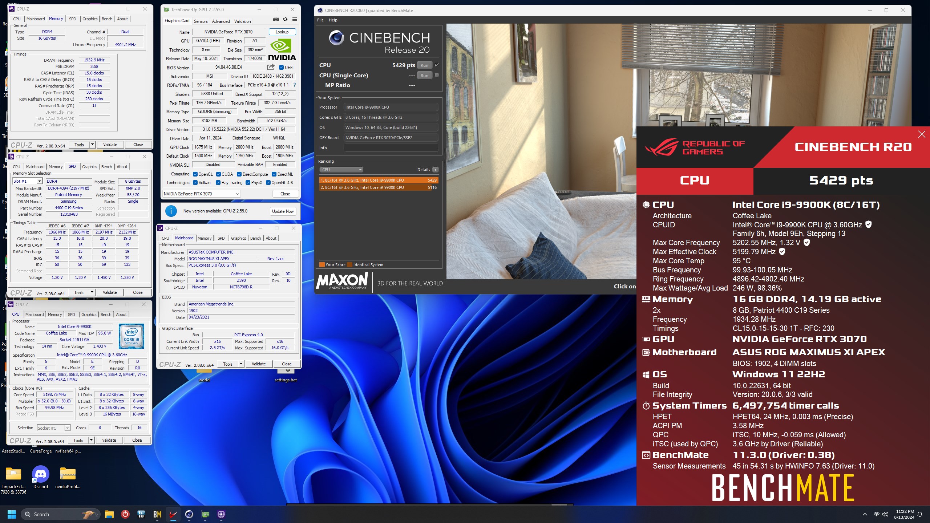Expand the Tools arrow in CPU-Z SPD window
The width and height of the screenshot is (930, 523).
pos(92,292)
